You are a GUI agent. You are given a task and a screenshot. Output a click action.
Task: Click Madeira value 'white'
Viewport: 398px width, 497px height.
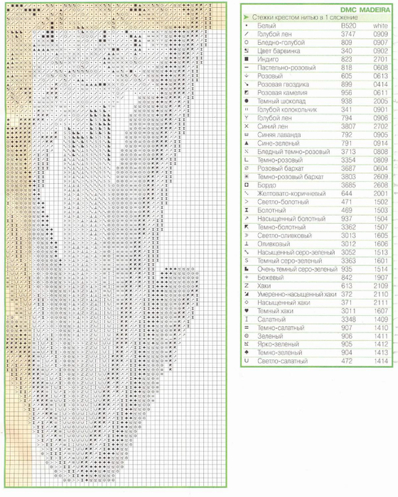(x=380, y=26)
